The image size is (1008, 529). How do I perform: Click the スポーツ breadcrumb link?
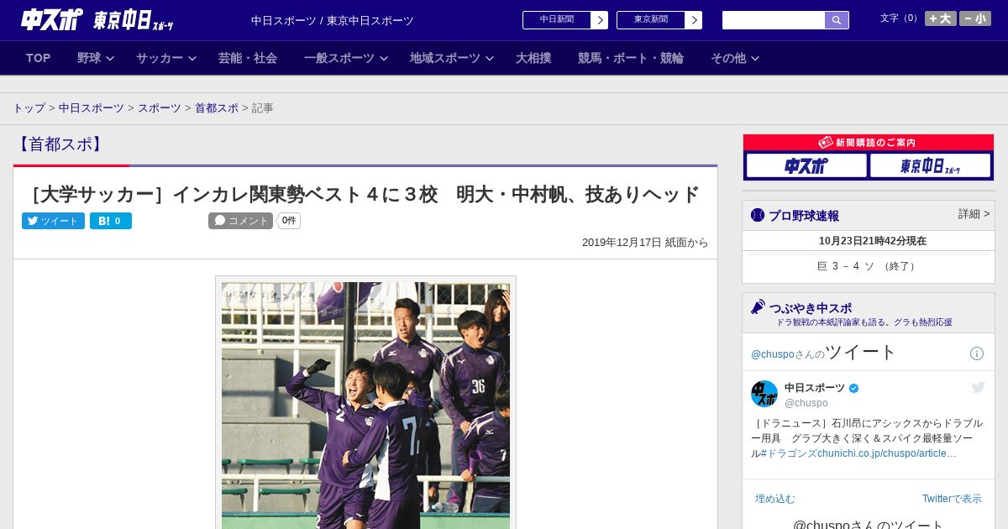point(160,108)
